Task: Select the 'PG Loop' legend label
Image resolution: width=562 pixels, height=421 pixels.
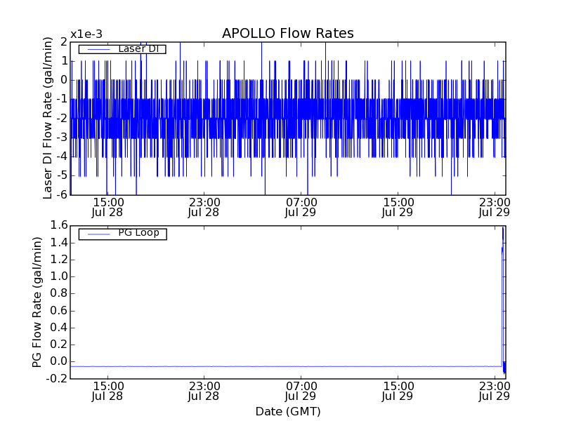Action: tap(138, 233)
